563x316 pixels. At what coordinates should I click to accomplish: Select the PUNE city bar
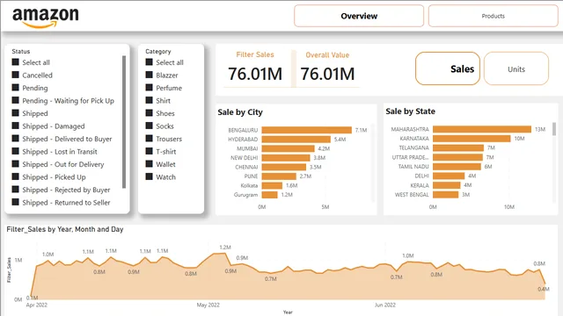(x=279, y=176)
